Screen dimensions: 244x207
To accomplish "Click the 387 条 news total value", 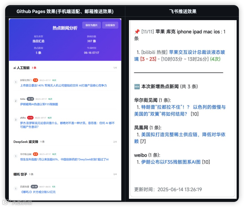I will point(91,41).
